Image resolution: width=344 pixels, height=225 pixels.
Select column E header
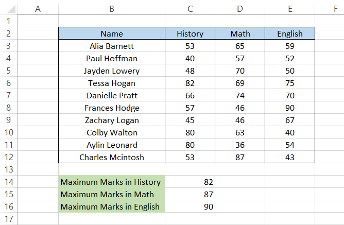click(x=290, y=9)
